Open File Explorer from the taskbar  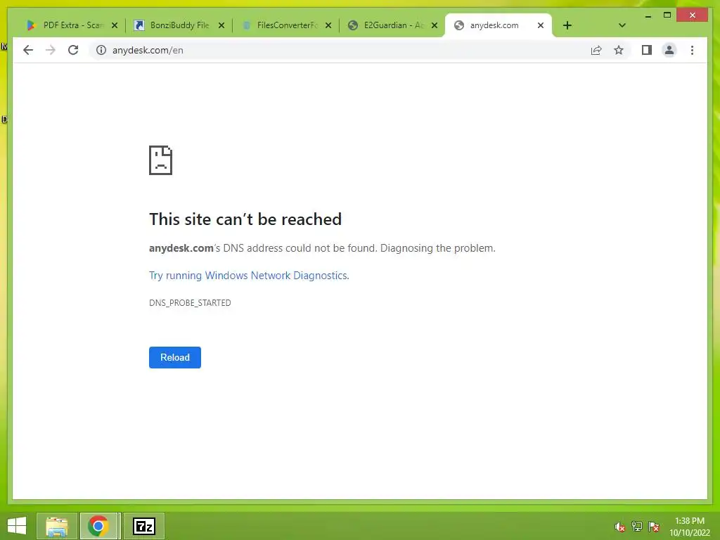(56, 526)
